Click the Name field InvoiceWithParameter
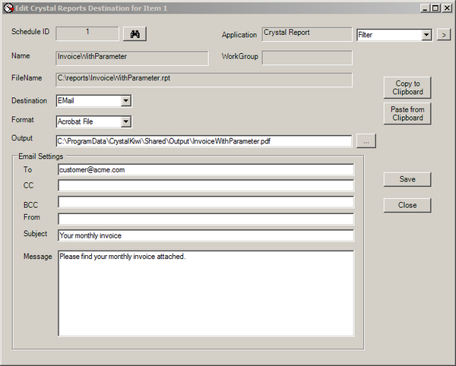The height and width of the screenshot is (366, 456). (132, 58)
